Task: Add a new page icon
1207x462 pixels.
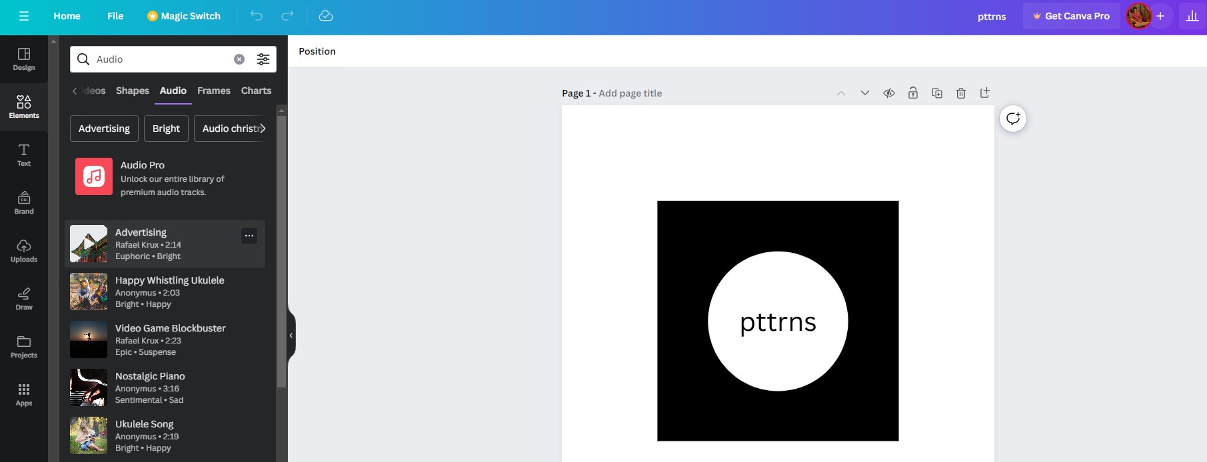Action: (x=985, y=93)
